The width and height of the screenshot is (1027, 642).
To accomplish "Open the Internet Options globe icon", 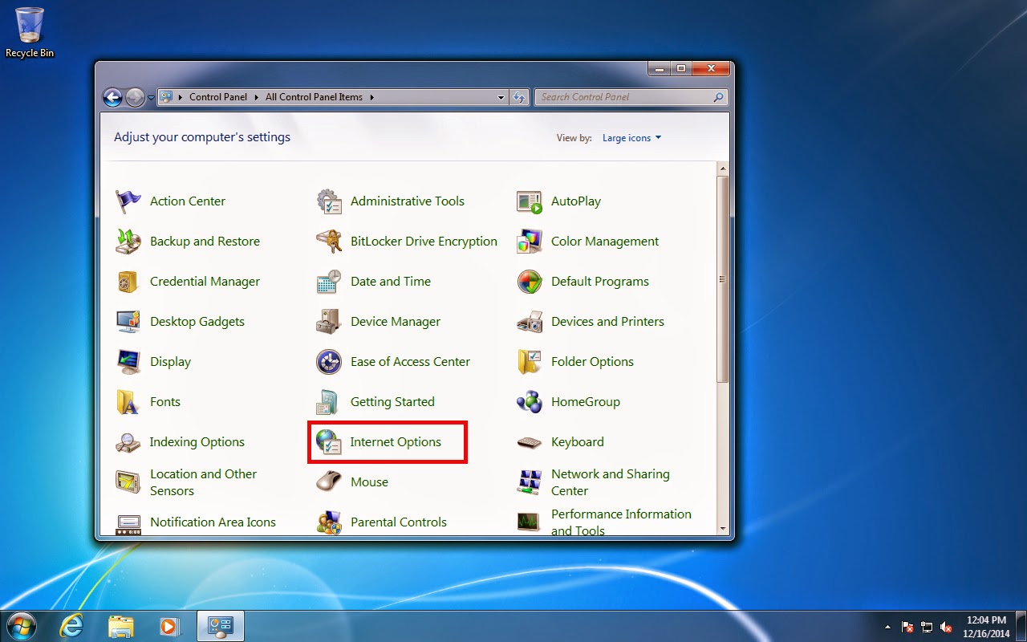I will coord(329,442).
